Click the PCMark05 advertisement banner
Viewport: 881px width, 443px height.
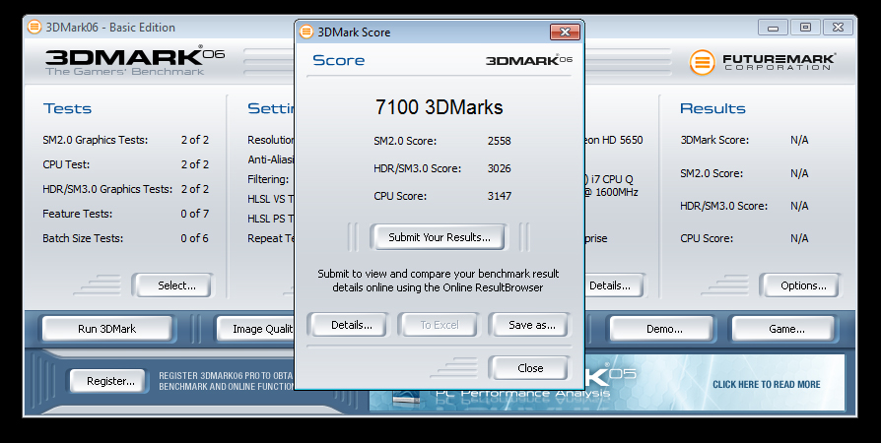(x=607, y=382)
